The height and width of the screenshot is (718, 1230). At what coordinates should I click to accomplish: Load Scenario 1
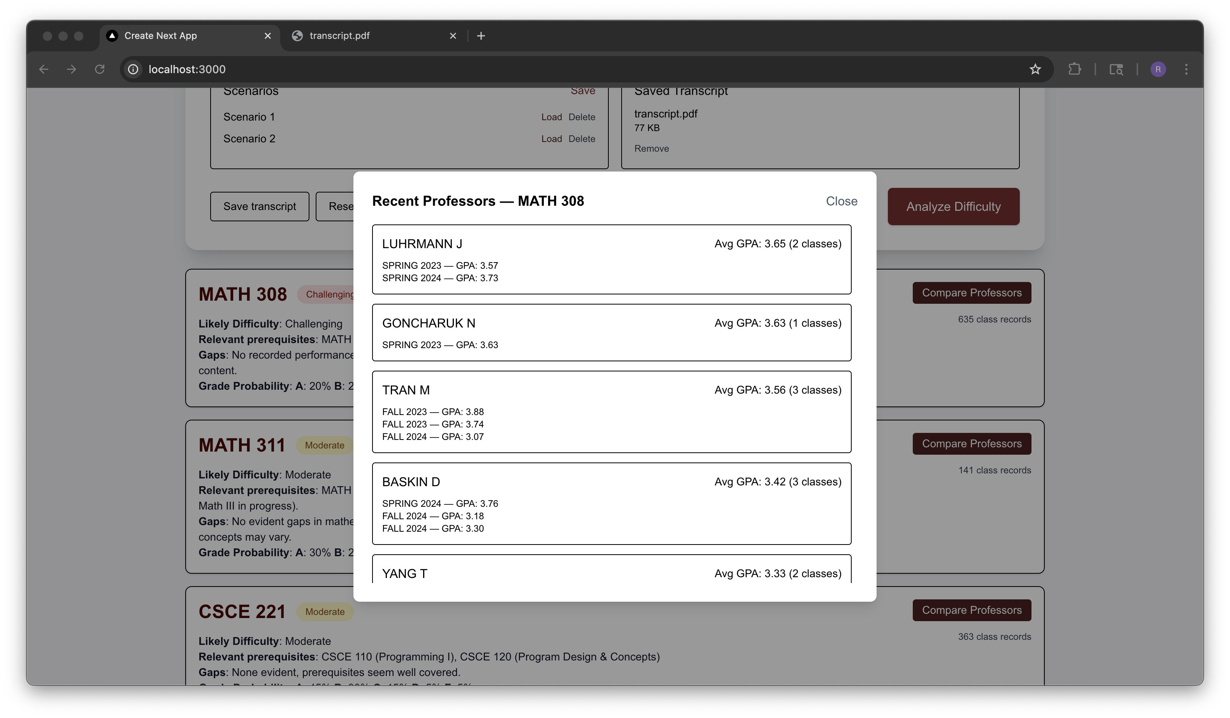551,117
